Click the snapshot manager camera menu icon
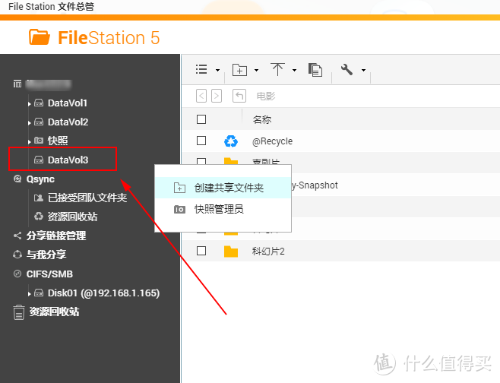The height and width of the screenshot is (383, 500). pos(179,210)
